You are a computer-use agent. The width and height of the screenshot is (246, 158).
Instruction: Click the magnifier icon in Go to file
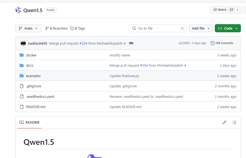coord(134,28)
